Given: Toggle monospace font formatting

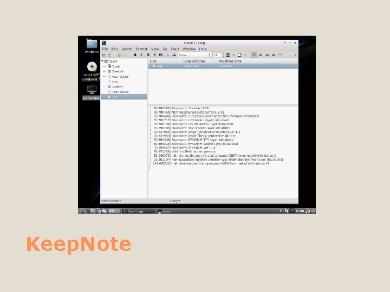Looking at the screenshot, I should coord(161,55).
